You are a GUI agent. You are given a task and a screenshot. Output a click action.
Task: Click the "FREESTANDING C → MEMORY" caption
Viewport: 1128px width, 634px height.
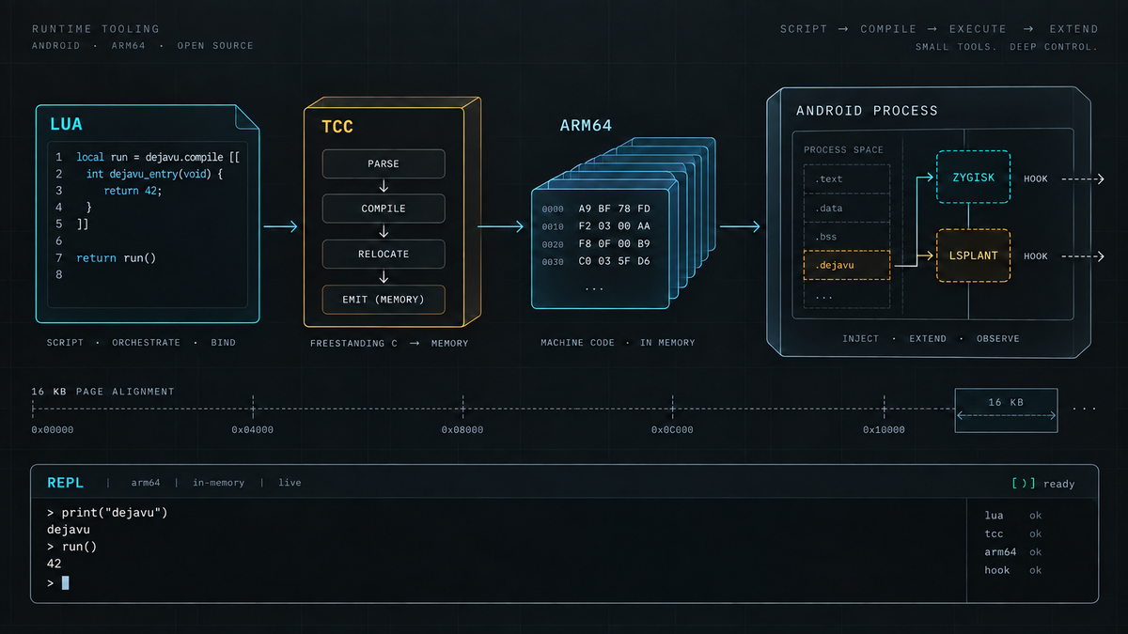coord(389,344)
